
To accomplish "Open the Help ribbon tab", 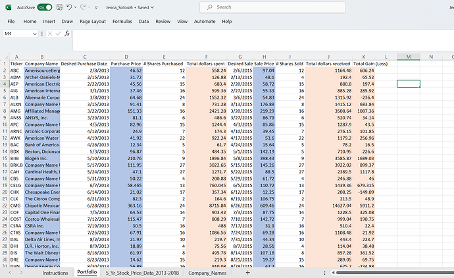I will [x=227, y=22].
